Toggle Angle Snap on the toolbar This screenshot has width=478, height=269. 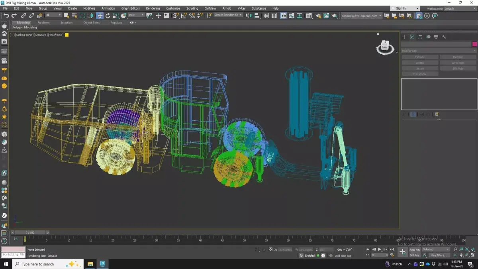click(184, 16)
